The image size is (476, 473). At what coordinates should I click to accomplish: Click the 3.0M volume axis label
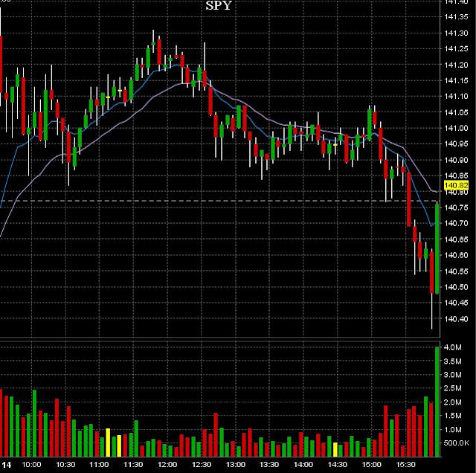(453, 375)
